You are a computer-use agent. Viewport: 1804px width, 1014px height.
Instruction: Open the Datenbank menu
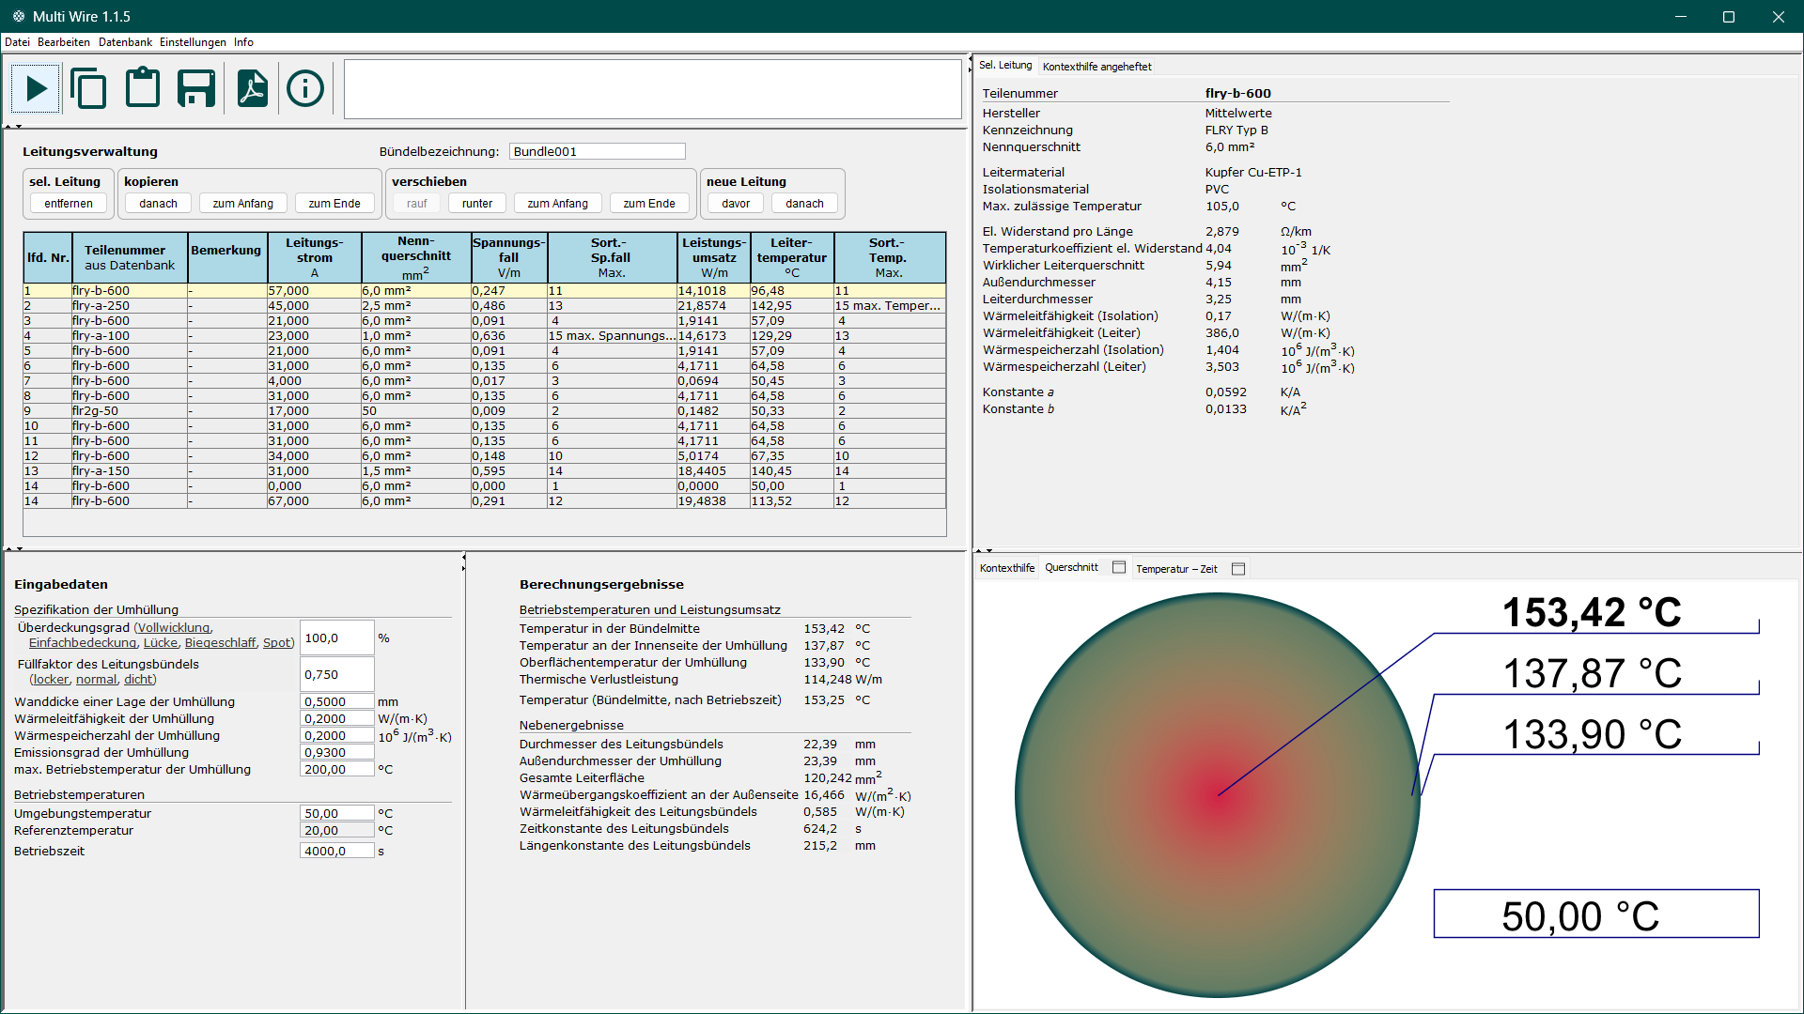(x=125, y=42)
